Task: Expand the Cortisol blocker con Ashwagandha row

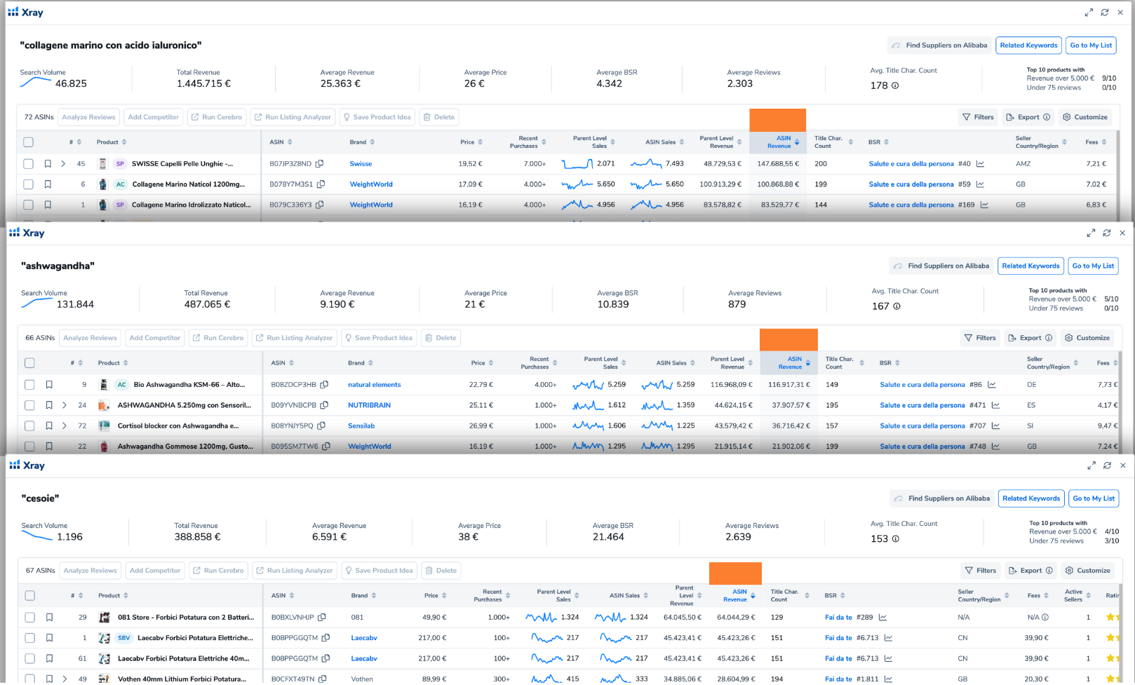Action: 65,426
